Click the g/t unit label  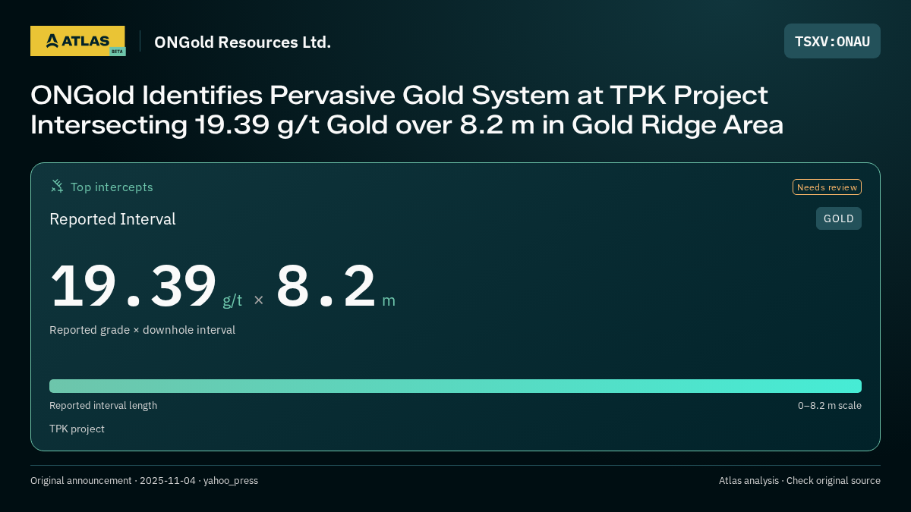232,300
